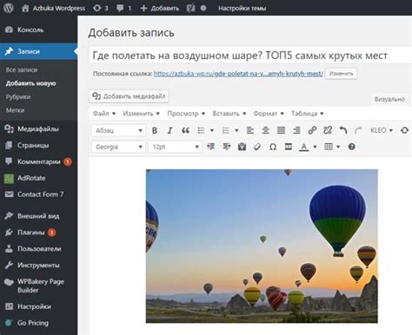Viewport: 412px width, 335px height.
Task: Open the Просмотр editor menu
Action: (x=186, y=114)
